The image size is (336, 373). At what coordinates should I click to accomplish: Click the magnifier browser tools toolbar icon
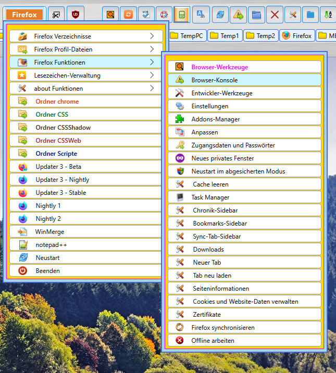click(x=110, y=15)
